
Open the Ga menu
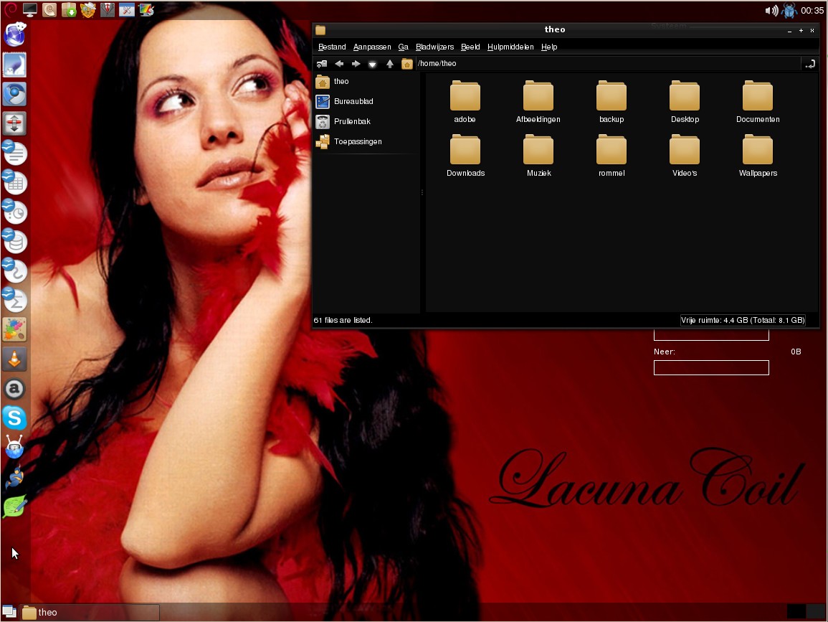404,47
